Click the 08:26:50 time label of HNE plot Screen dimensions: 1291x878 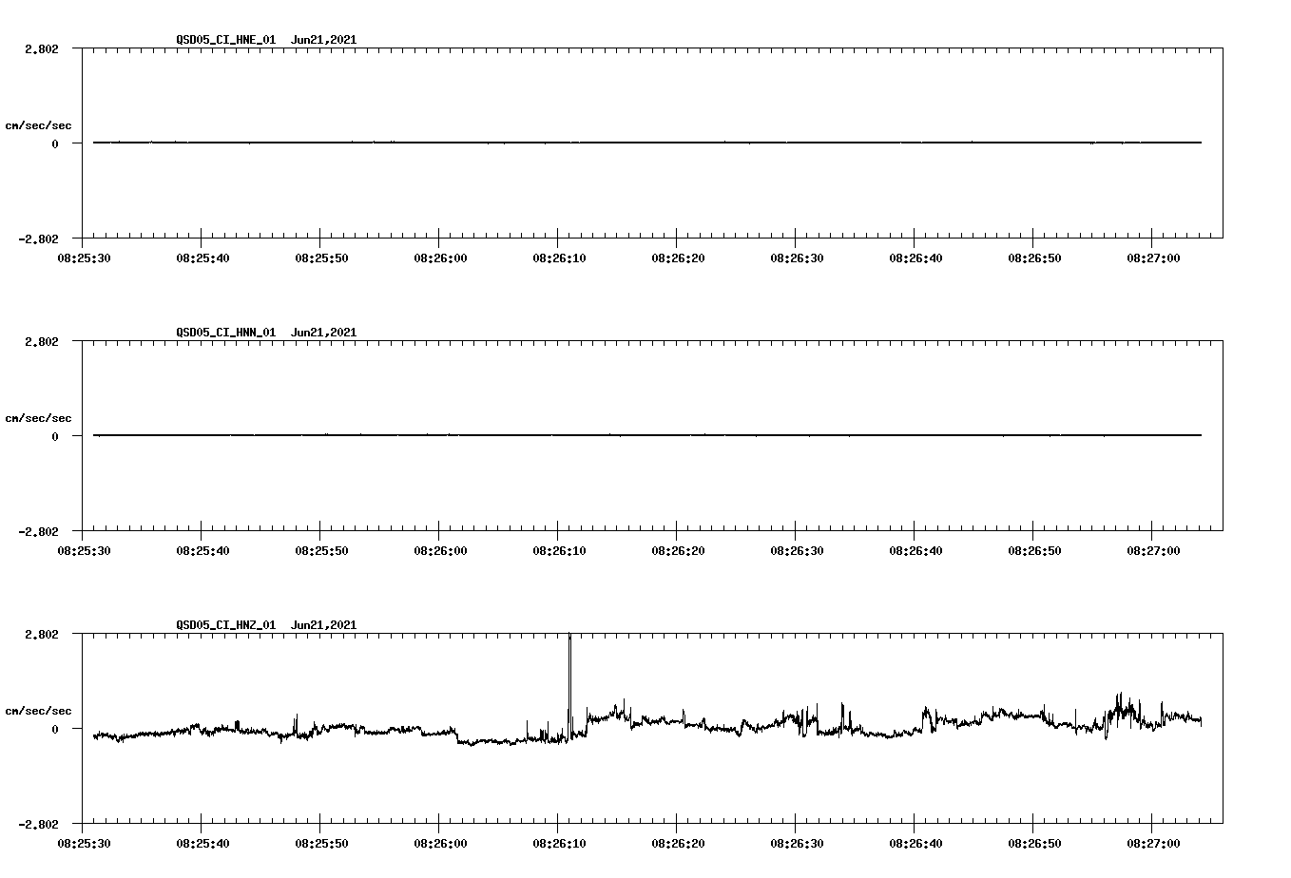[x=1033, y=258]
